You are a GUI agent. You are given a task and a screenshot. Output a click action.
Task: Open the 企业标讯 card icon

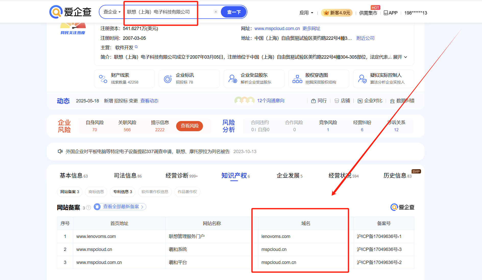(x=168, y=79)
